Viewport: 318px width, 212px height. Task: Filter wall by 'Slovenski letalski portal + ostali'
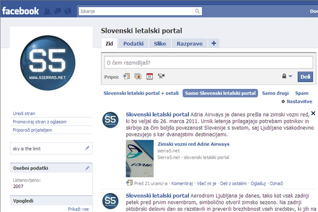tap(141, 93)
